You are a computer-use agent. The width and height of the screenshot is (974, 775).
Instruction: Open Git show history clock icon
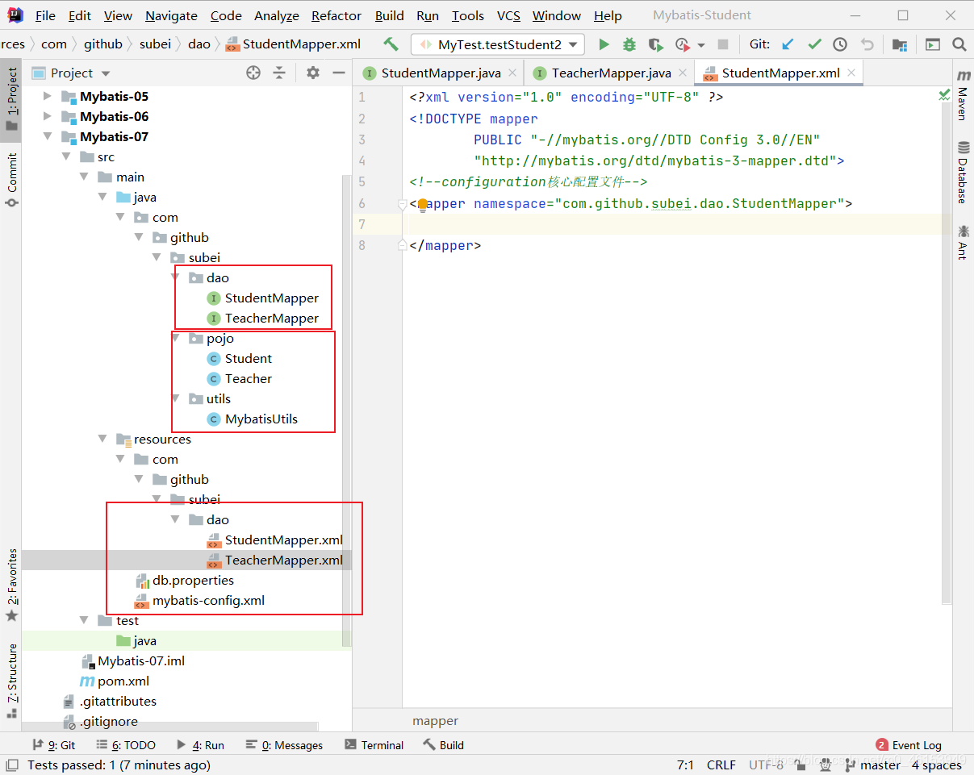pyautogui.click(x=840, y=44)
